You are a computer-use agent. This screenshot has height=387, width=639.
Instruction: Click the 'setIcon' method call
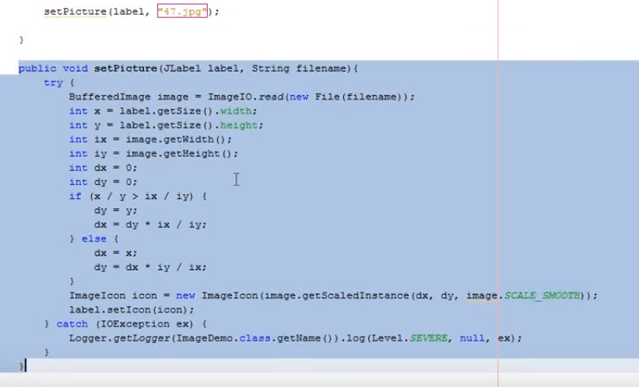[x=129, y=310]
